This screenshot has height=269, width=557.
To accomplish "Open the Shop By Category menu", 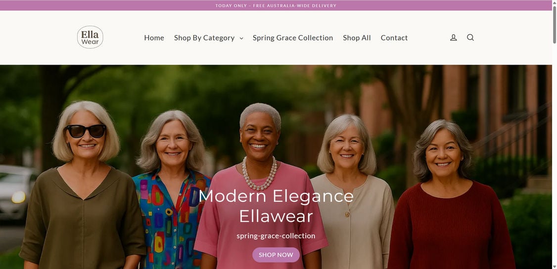I will [x=204, y=38].
